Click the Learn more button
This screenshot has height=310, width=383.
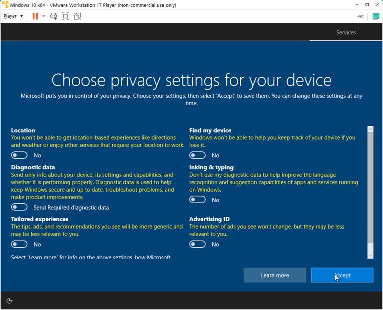[275, 275]
